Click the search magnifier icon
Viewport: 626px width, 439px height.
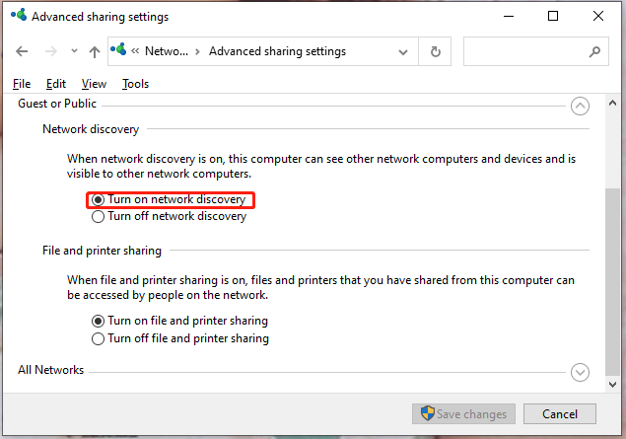pos(594,51)
